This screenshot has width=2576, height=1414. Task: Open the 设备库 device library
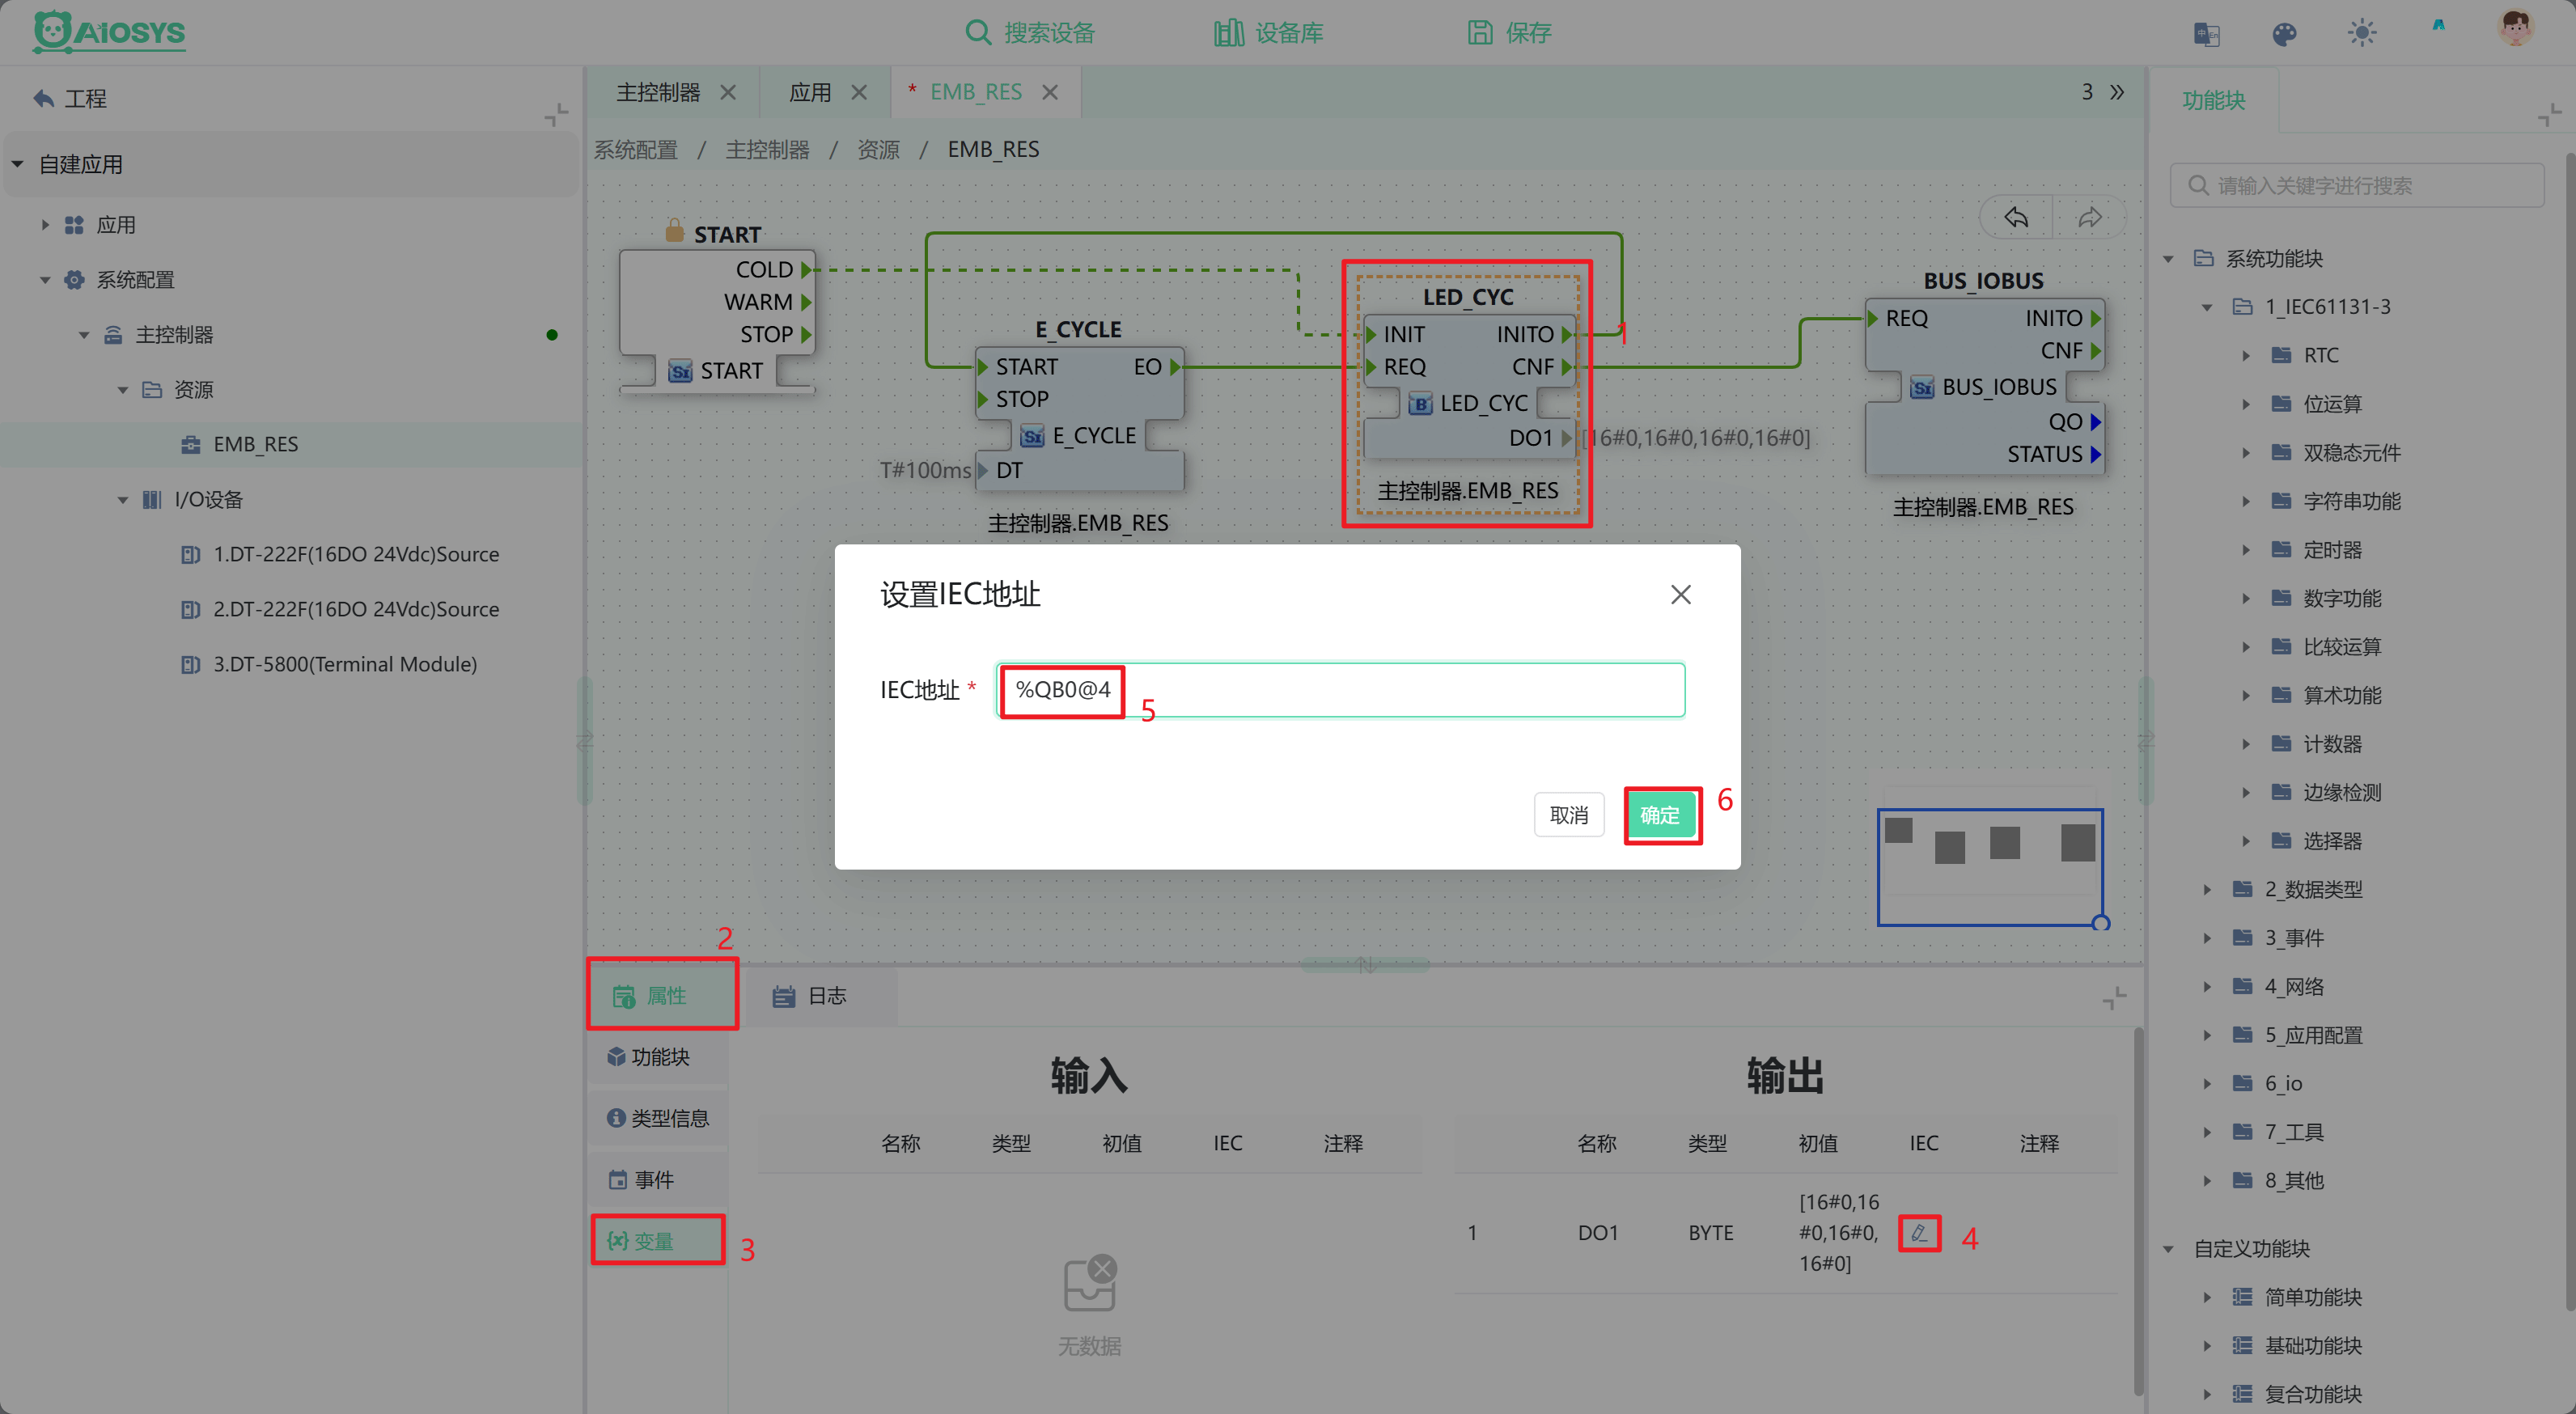pyautogui.click(x=1268, y=33)
